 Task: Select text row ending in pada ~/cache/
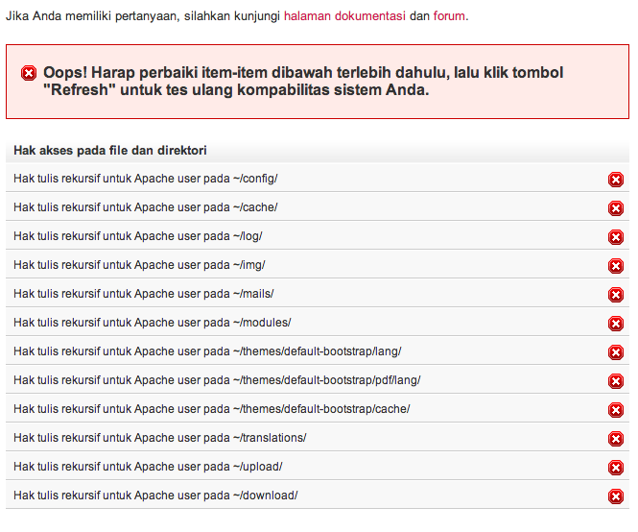[146, 207]
